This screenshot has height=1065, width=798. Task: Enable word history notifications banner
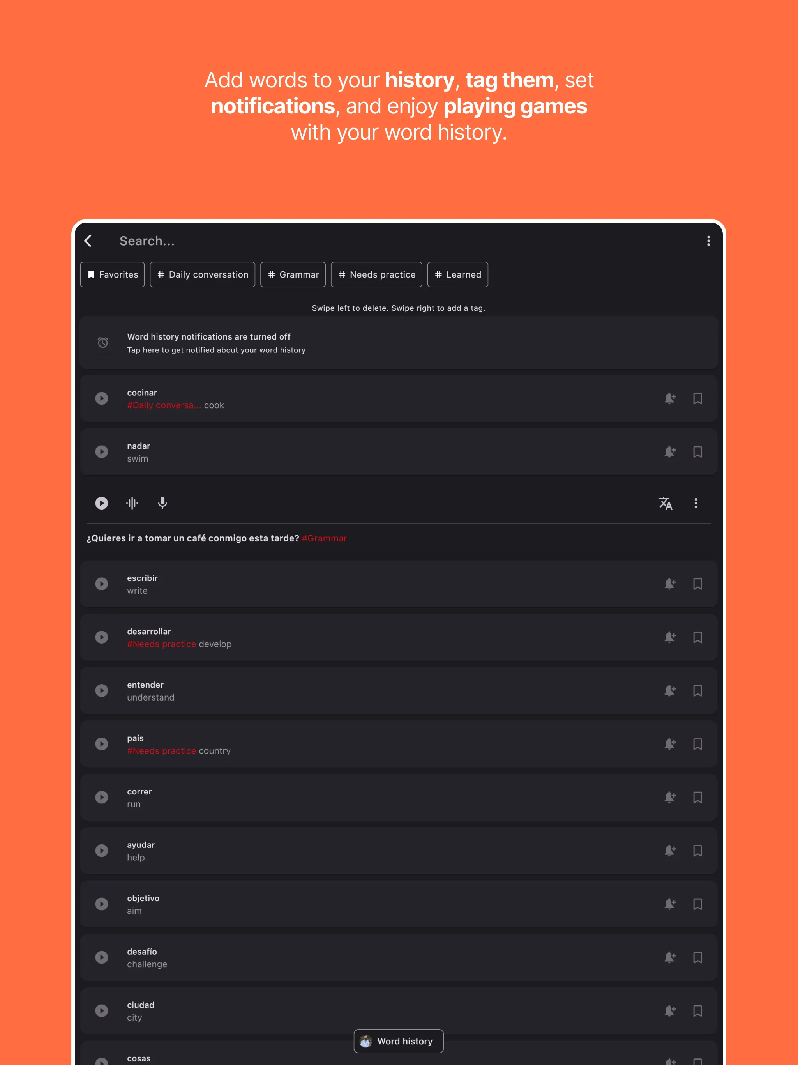coord(398,343)
